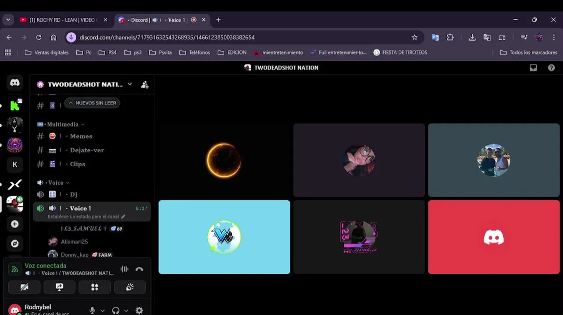Open the Discord help question icon

coord(552,68)
